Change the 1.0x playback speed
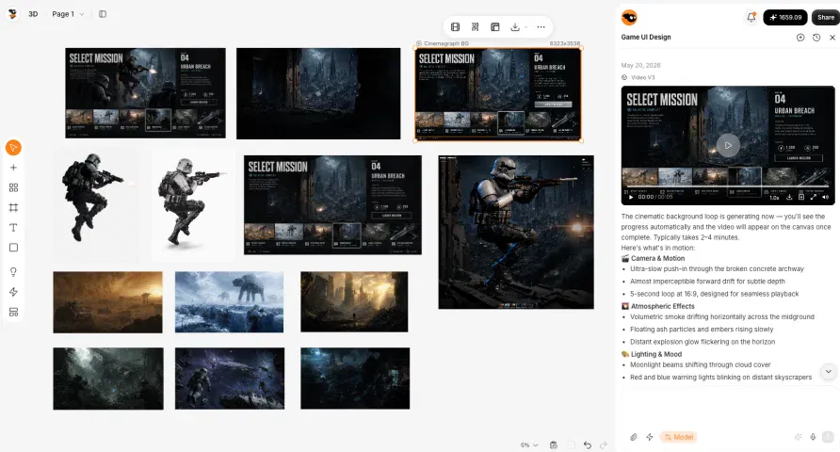 point(774,197)
